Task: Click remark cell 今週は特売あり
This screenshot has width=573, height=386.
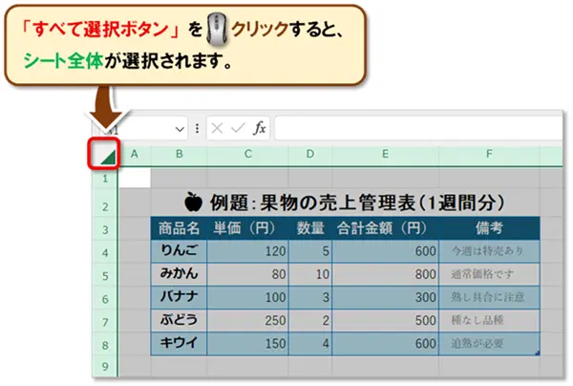Action: [x=489, y=251]
